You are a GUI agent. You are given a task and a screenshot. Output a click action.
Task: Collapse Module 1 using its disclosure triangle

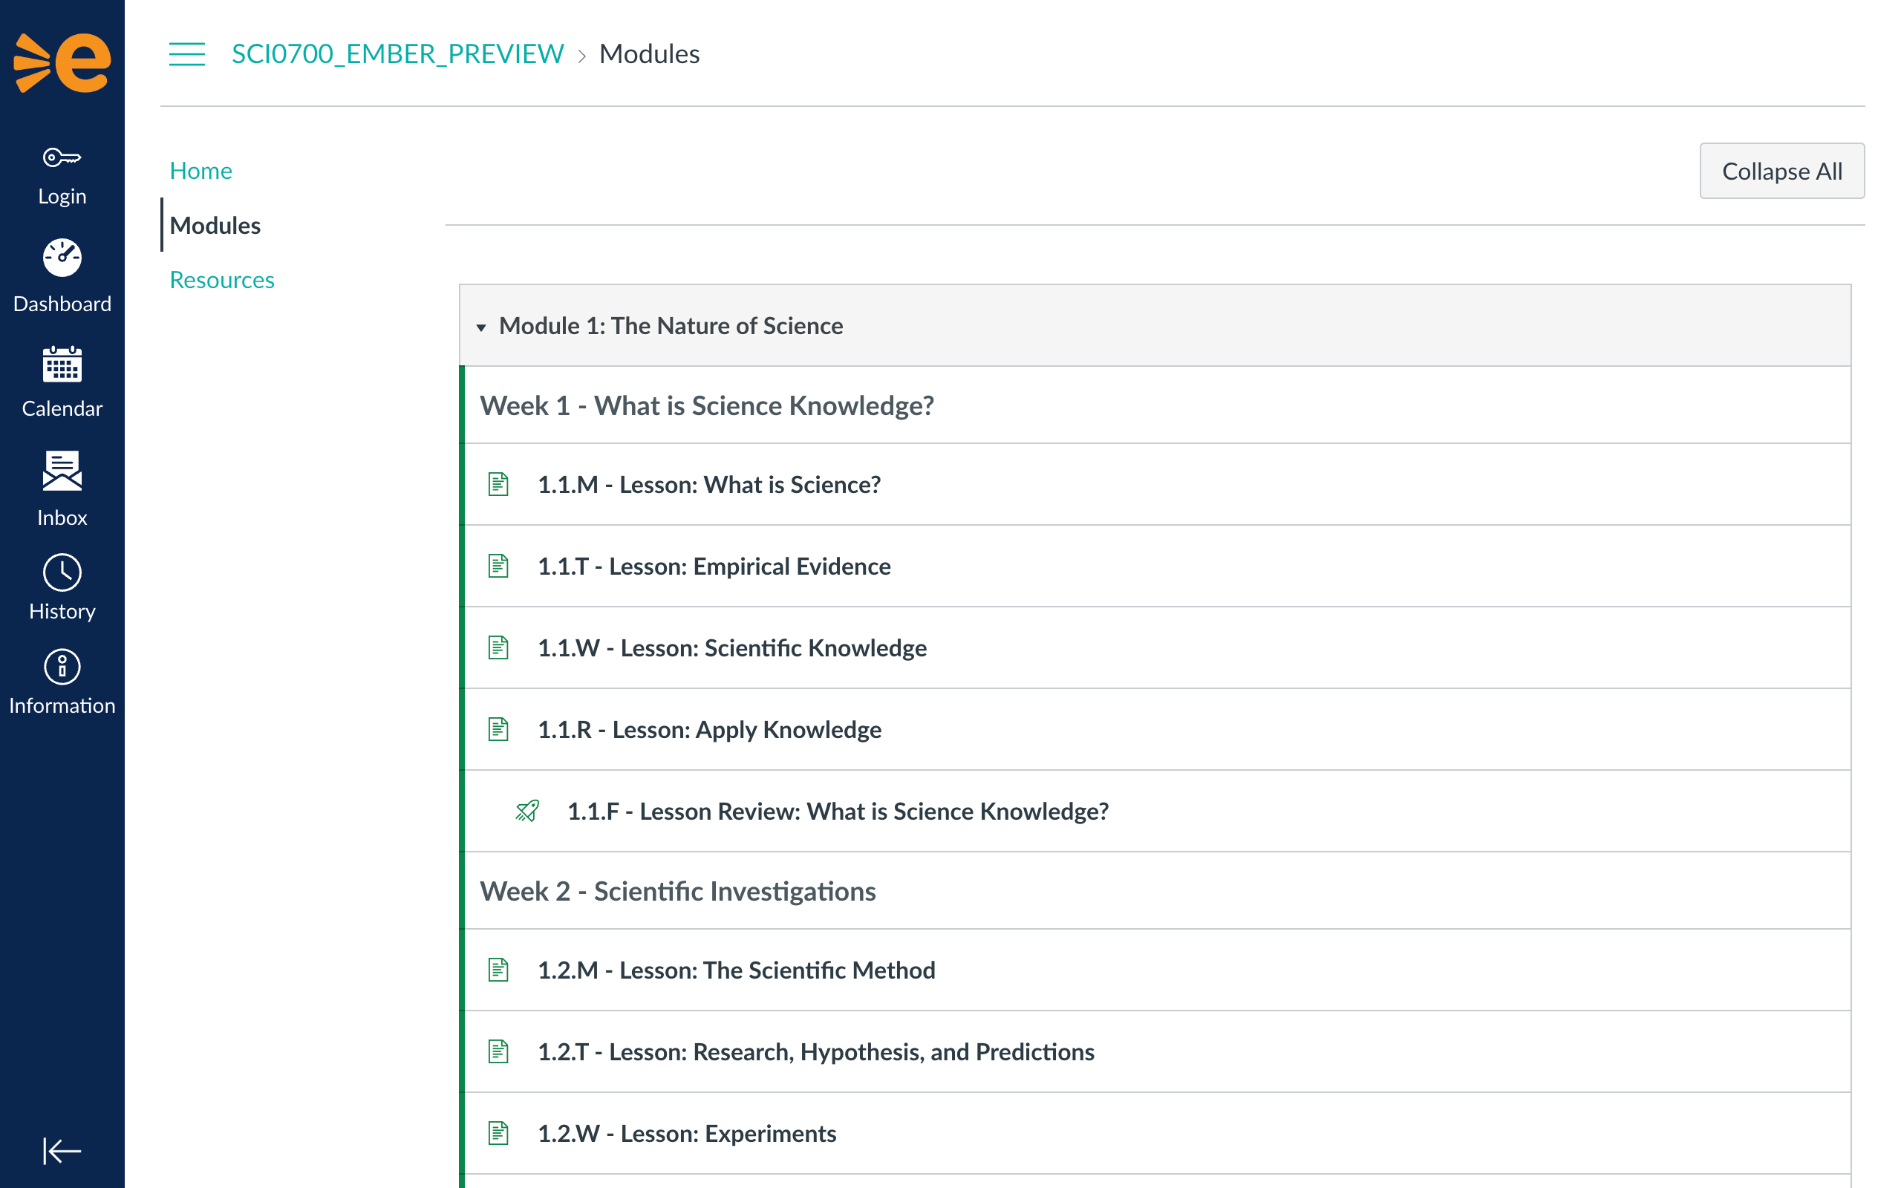click(x=481, y=326)
